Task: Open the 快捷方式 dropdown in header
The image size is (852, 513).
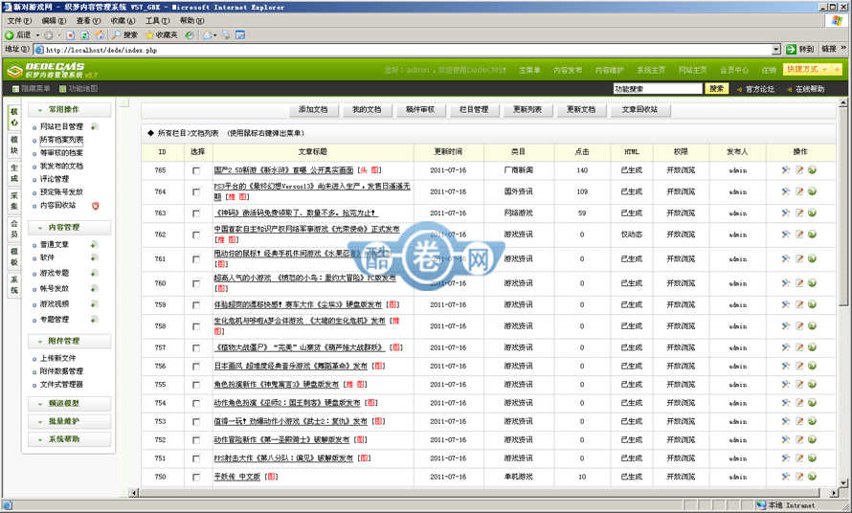Action: pos(813,70)
